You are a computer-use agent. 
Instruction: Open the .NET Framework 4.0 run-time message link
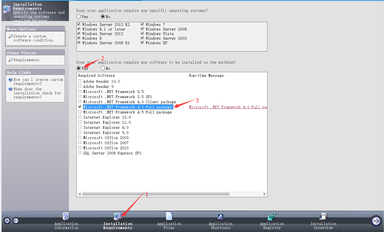coord(228,107)
